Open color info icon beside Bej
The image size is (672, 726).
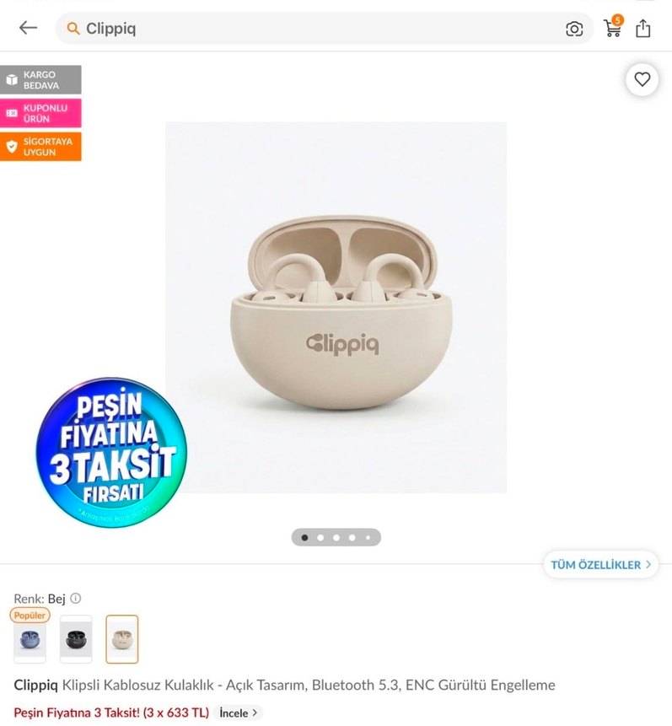click(76, 598)
